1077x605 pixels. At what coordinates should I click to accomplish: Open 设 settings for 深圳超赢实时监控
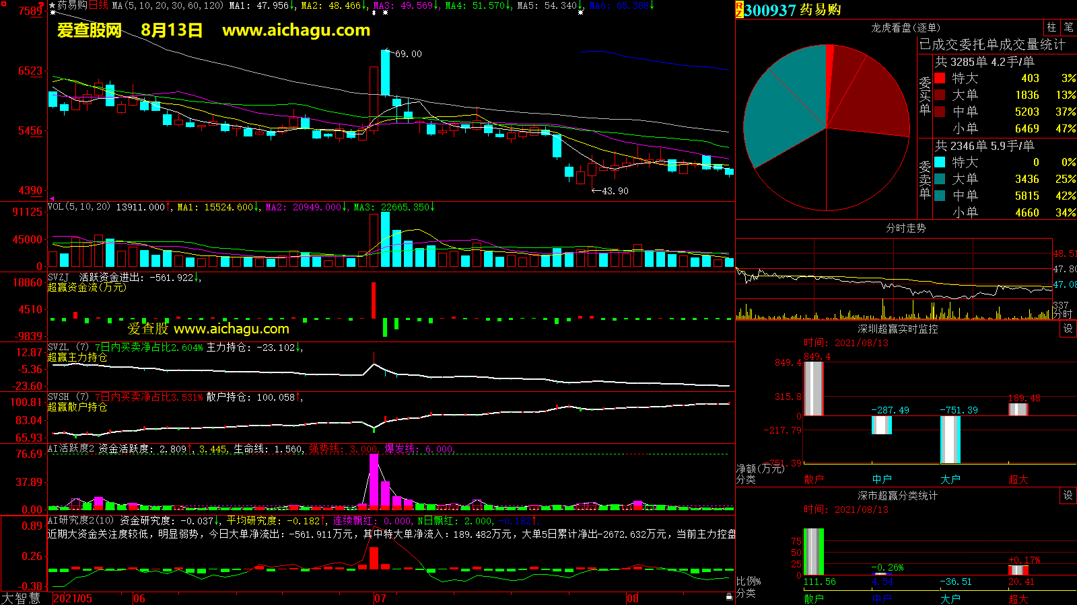click(1068, 329)
